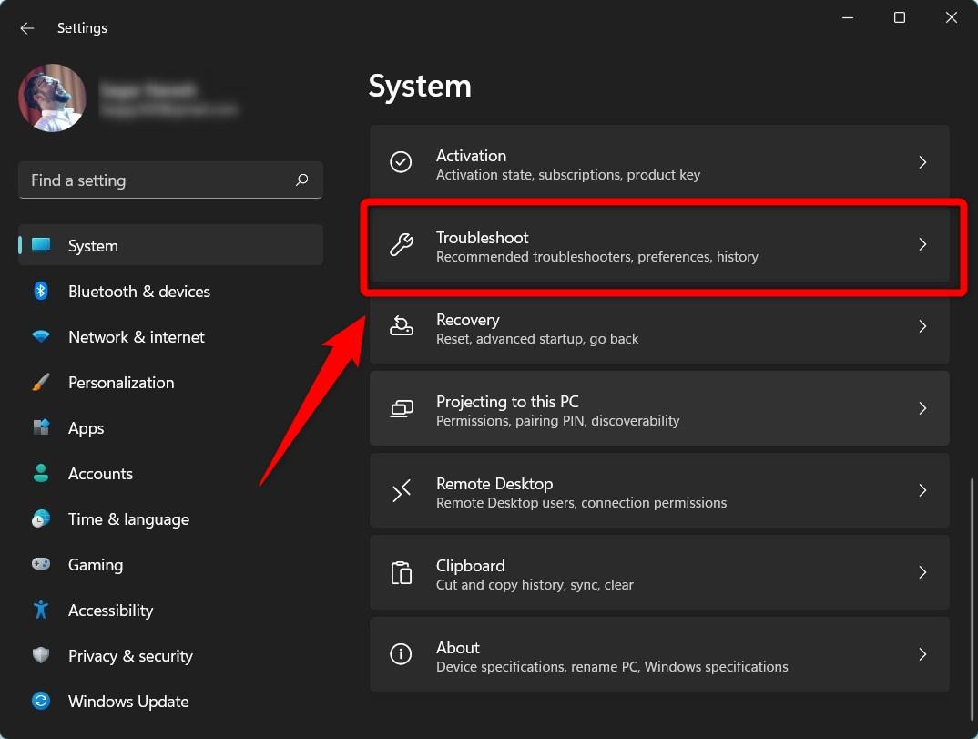The image size is (978, 739).
Task: Expand the Remote Desktop chevron
Action: point(922,490)
